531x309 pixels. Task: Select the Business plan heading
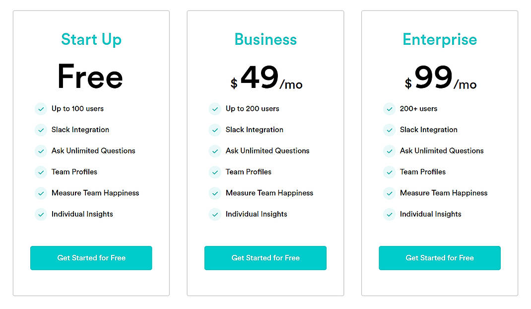coord(265,39)
